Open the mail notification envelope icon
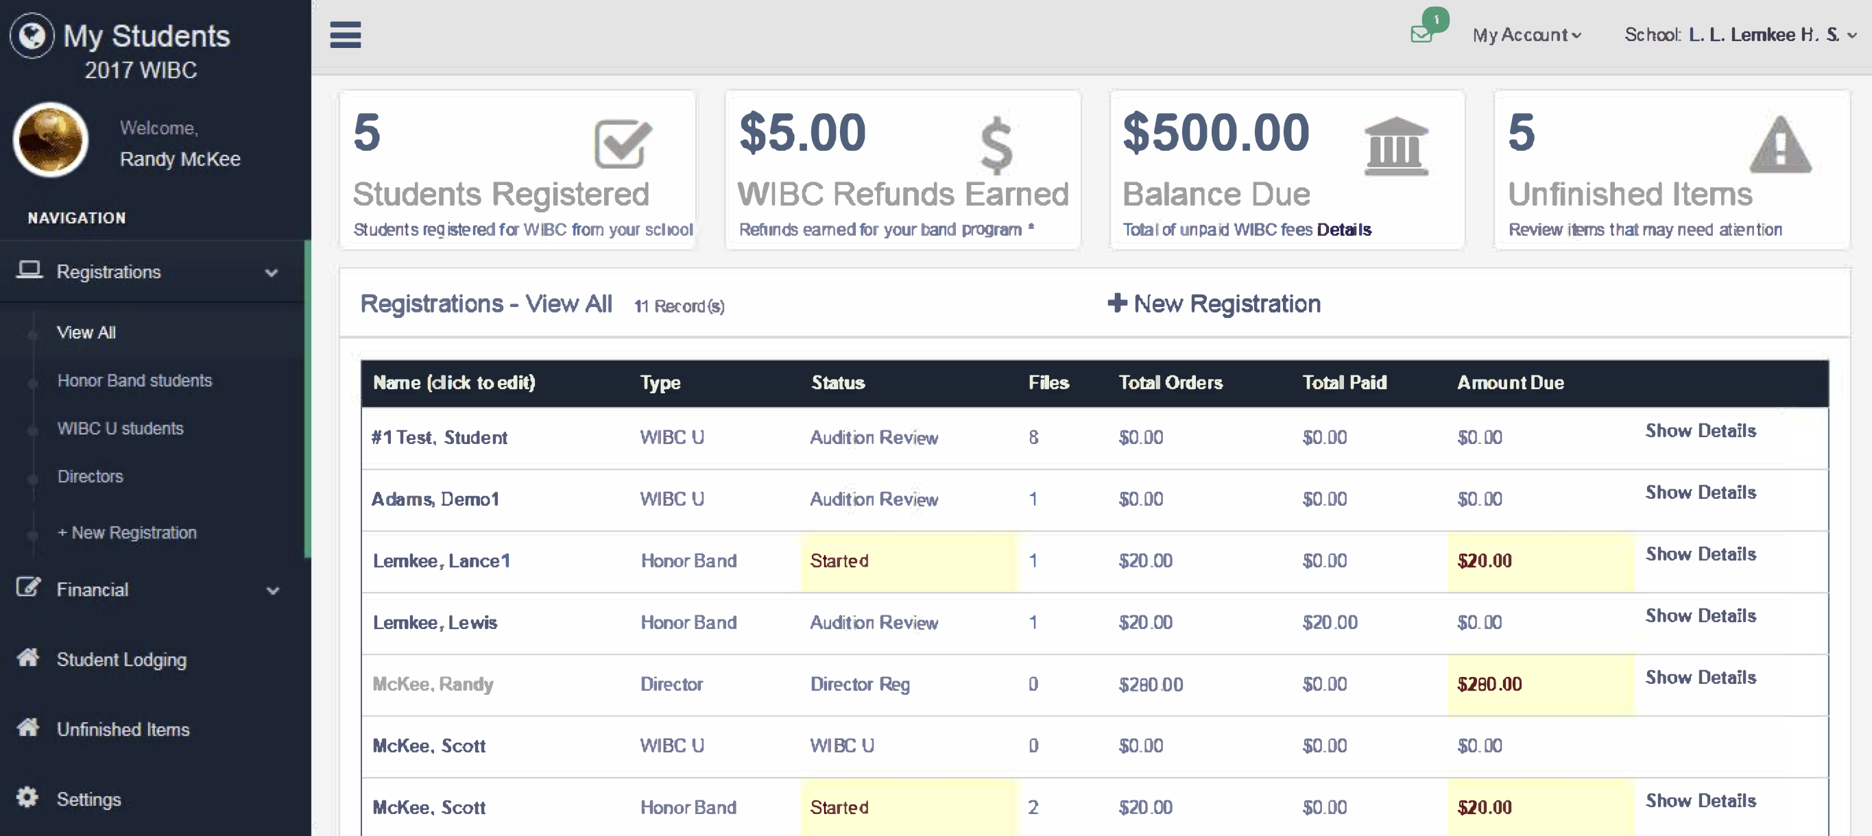Image resolution: width=1872 pixels, height=836 pixels. coord(1421,34)
